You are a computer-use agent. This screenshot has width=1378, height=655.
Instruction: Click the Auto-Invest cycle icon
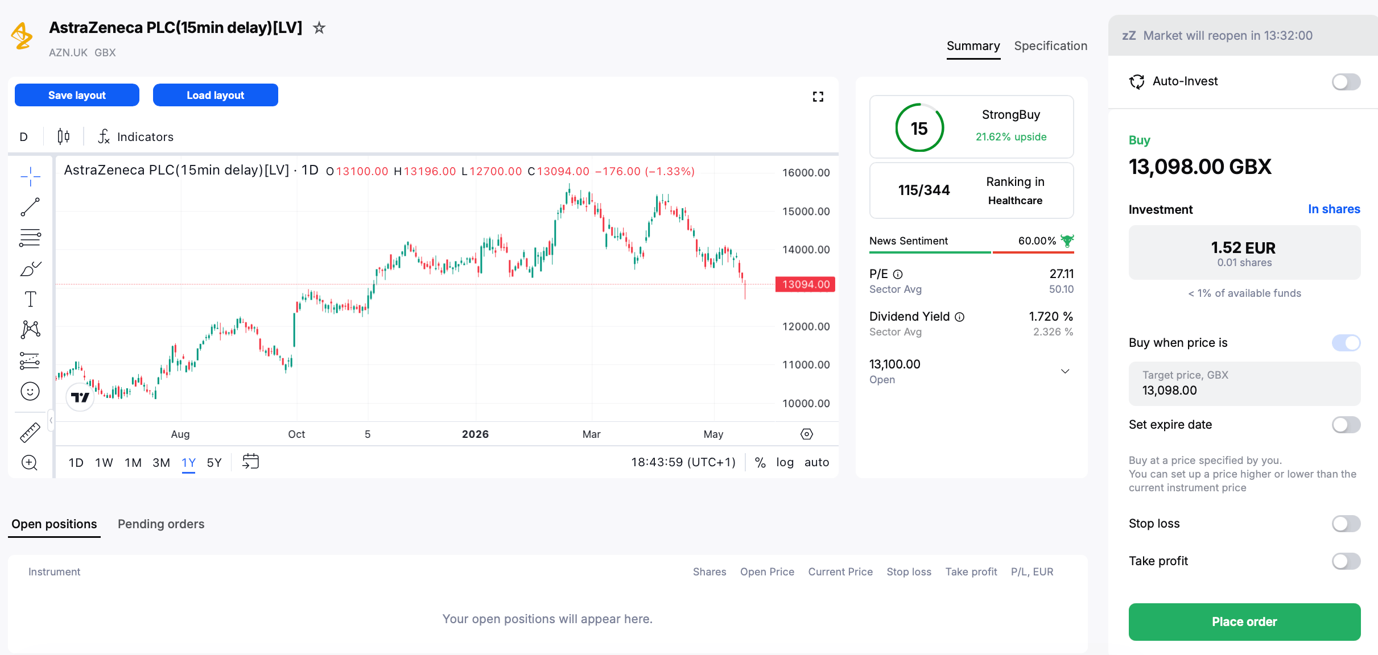click(1137, 82)
